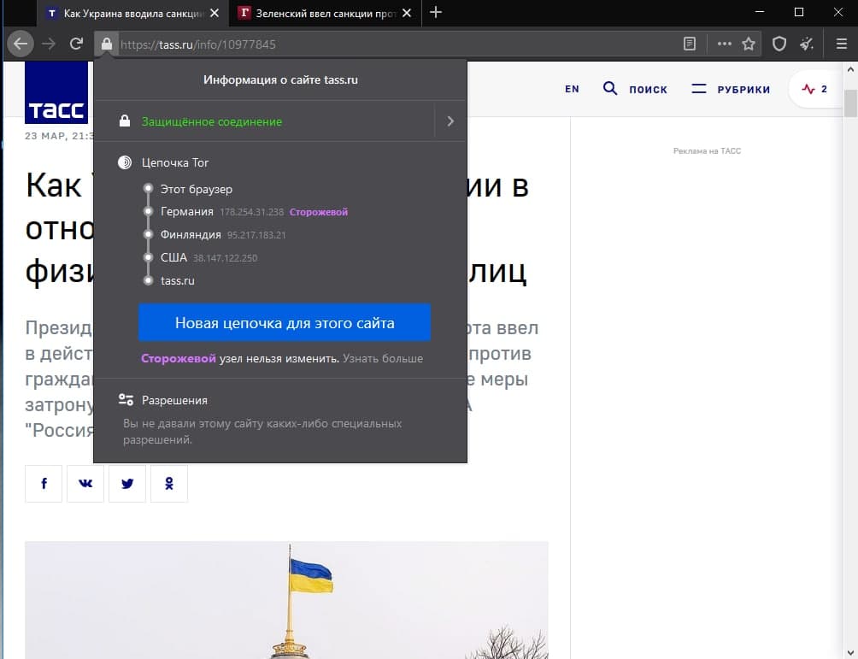The height and width of the screenshot is (659, 858).
Task: Reload the current page
Action: (76, 44)
